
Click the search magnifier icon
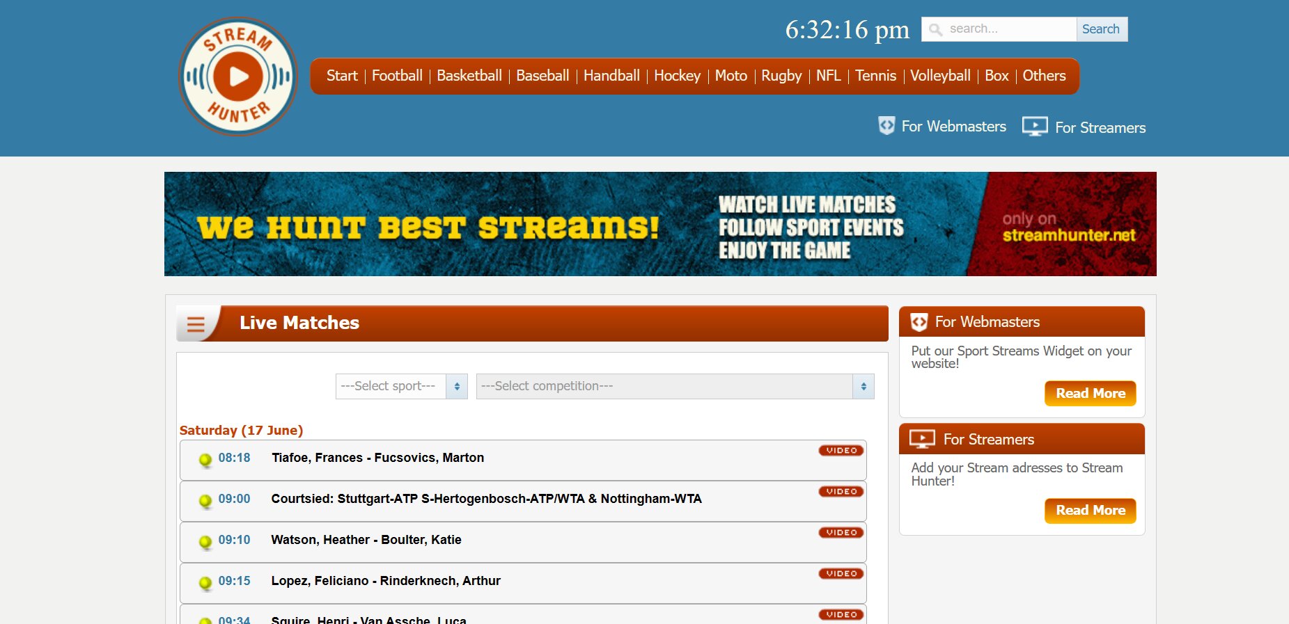pos(935,29)
